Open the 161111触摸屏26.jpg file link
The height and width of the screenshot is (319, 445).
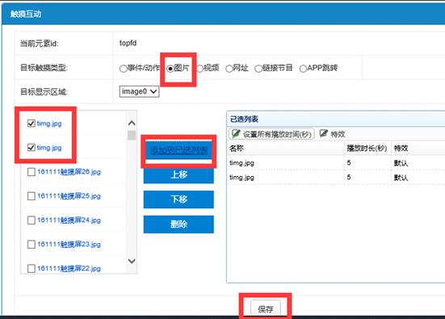click(x=69, y=172)
